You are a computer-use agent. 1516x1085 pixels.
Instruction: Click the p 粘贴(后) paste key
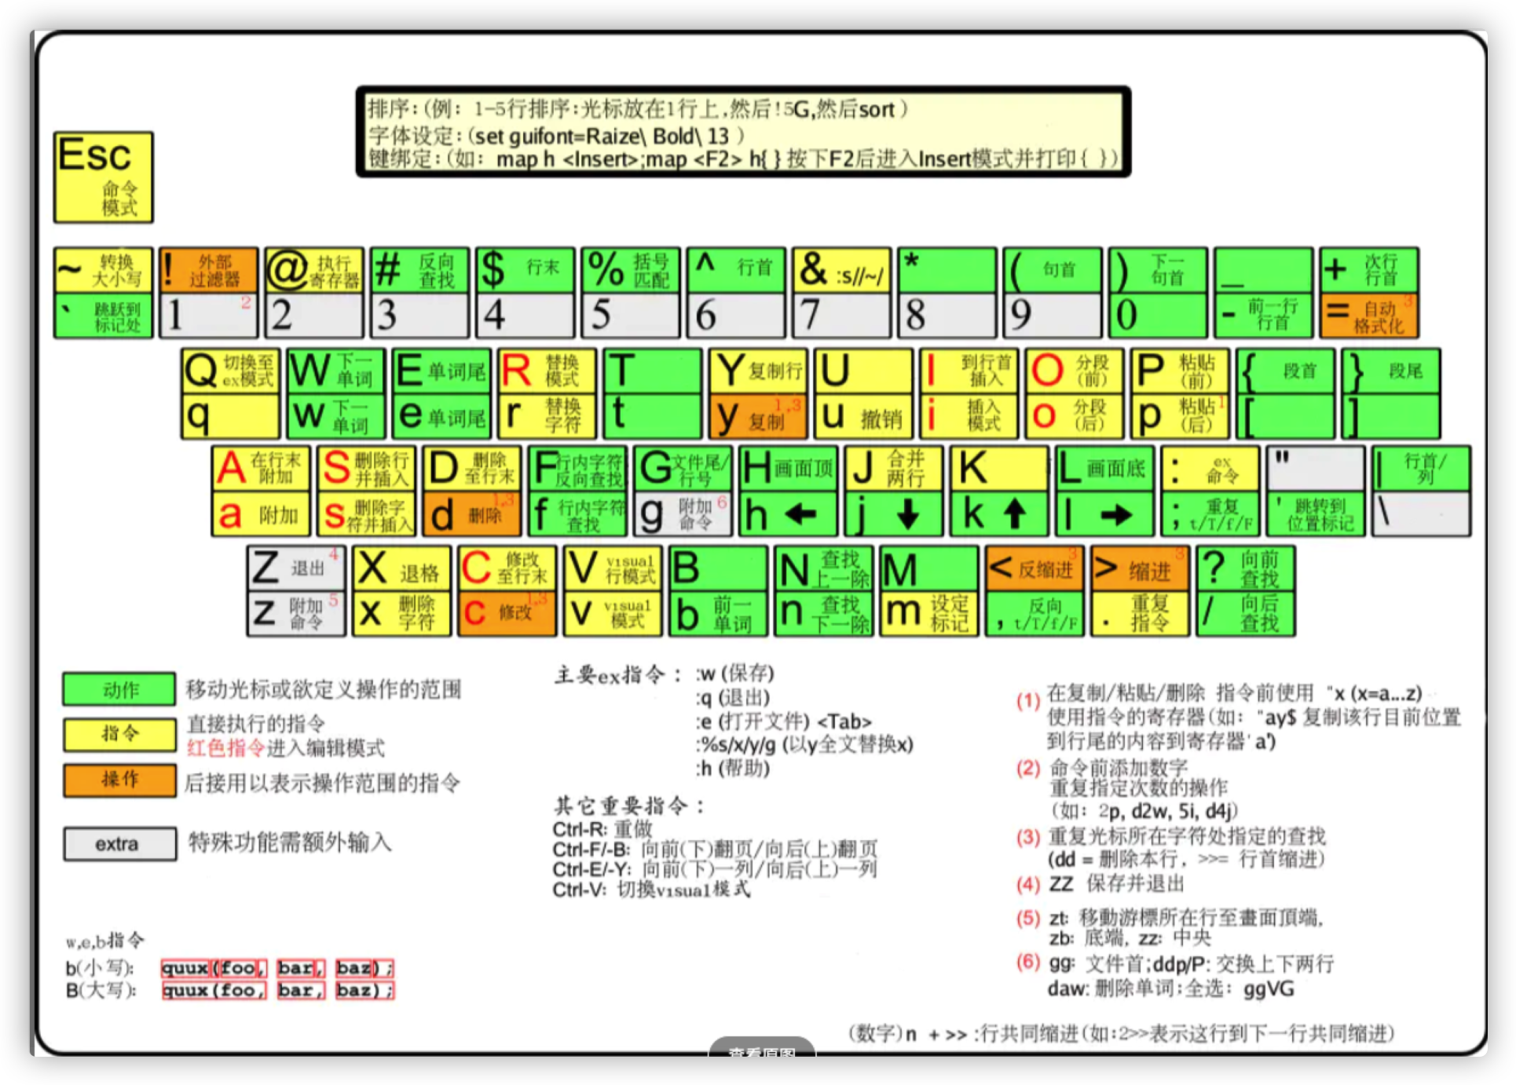pyautogui.click(x=1178, y=416)
